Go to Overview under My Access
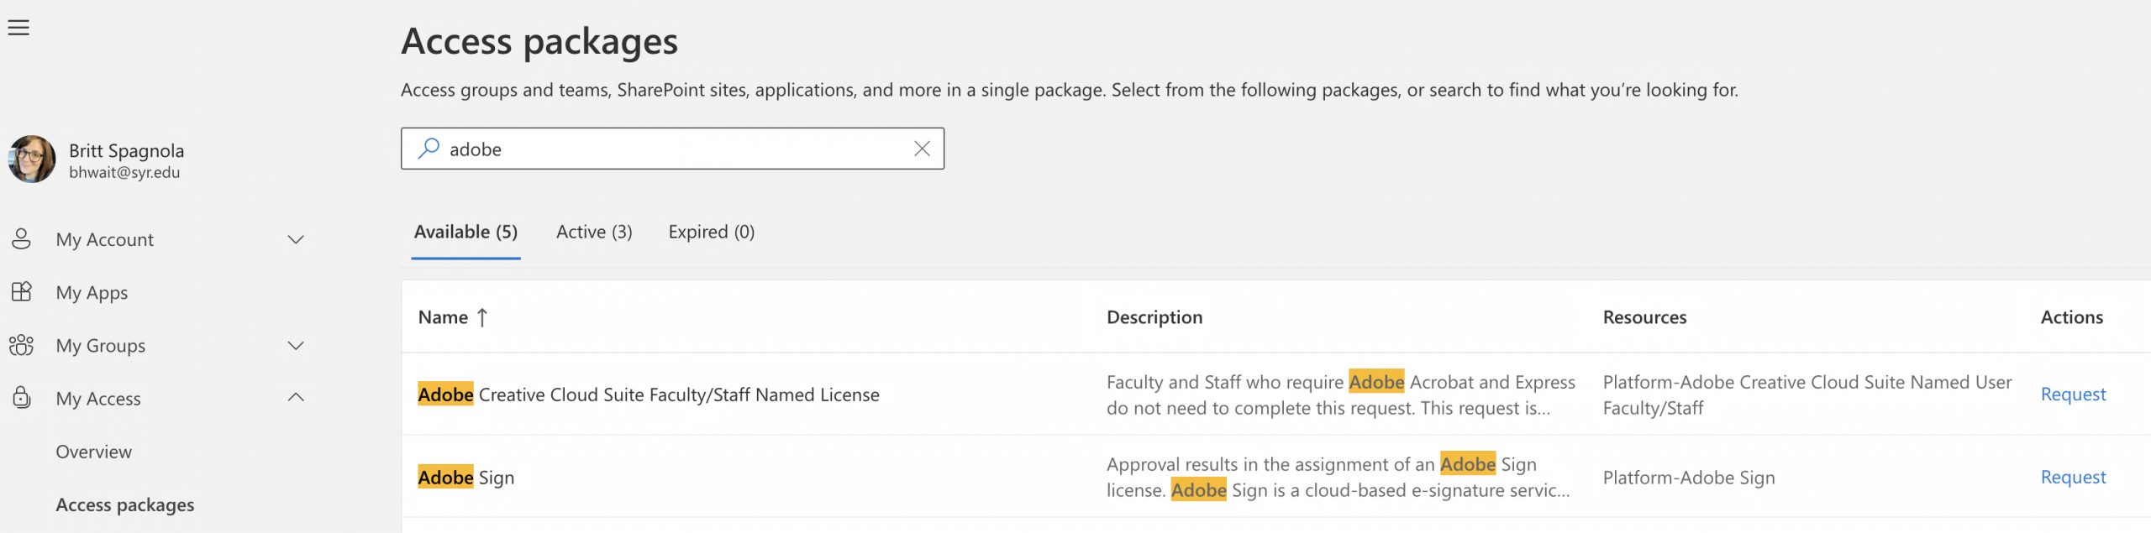This screenshot has width=2151, height=533. tap(94, 452)
